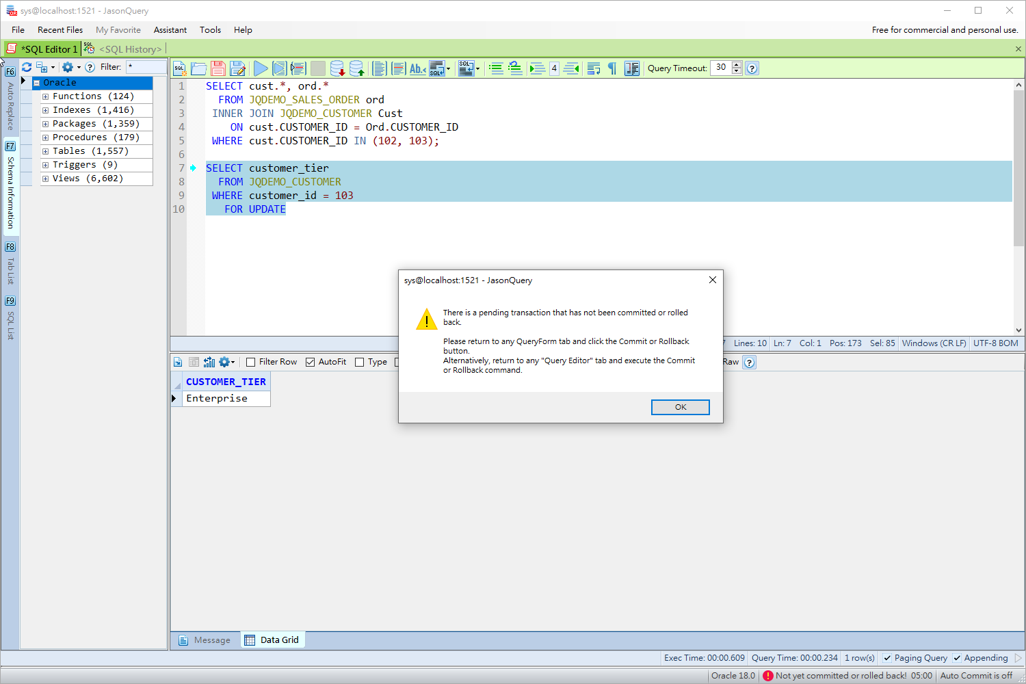Open the SQL History tab
Image resolution: width=1026 pixels, height=684 pixels.
click(x=124, y=49)
